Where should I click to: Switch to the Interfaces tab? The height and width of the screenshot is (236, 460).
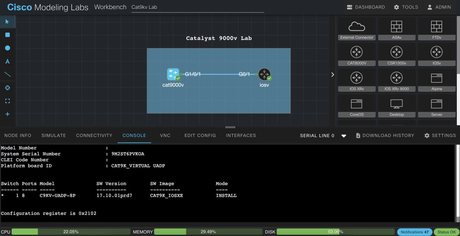tap(241, 135)
